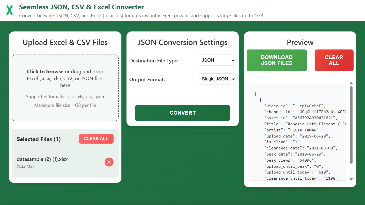Click the "Click to browse" upload text
The width and height of the screenshot is (365, 205).
click(x=45, y=72)
